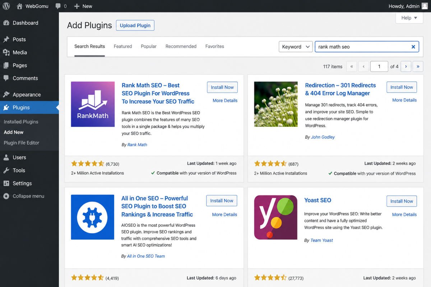Visit author Rank Math link

click(137, 145)
